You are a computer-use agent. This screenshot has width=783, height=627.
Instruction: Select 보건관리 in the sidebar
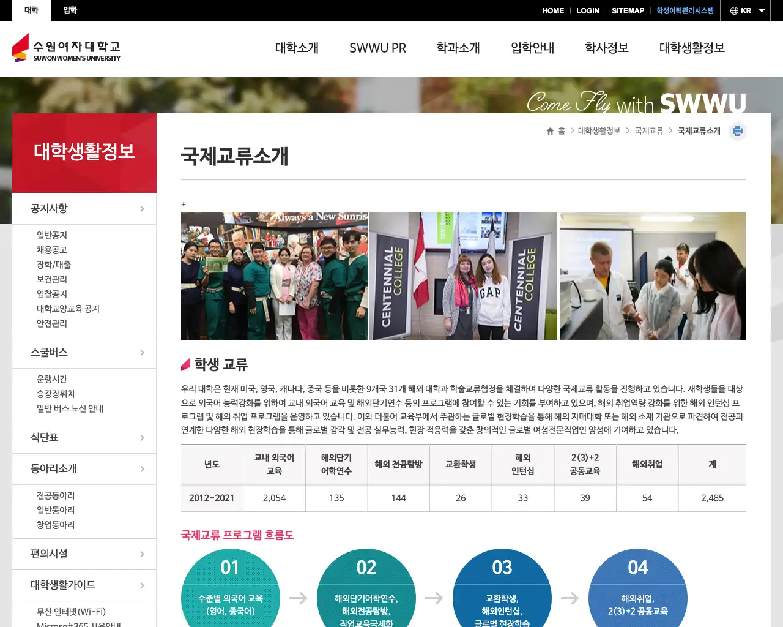click(x=52, y=279)
